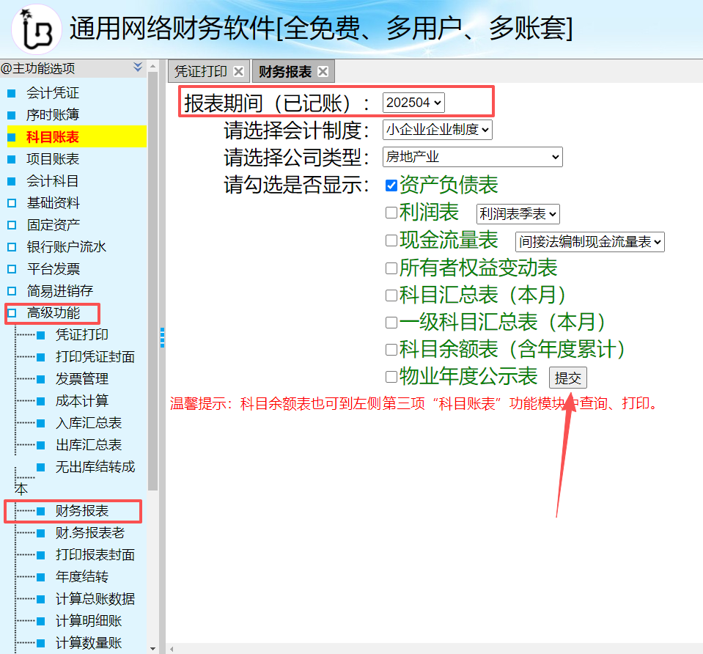The image size is (703, 654).
Task: Click the blue square icon beside 会计凭证
Action: click(x=11, y=93)
